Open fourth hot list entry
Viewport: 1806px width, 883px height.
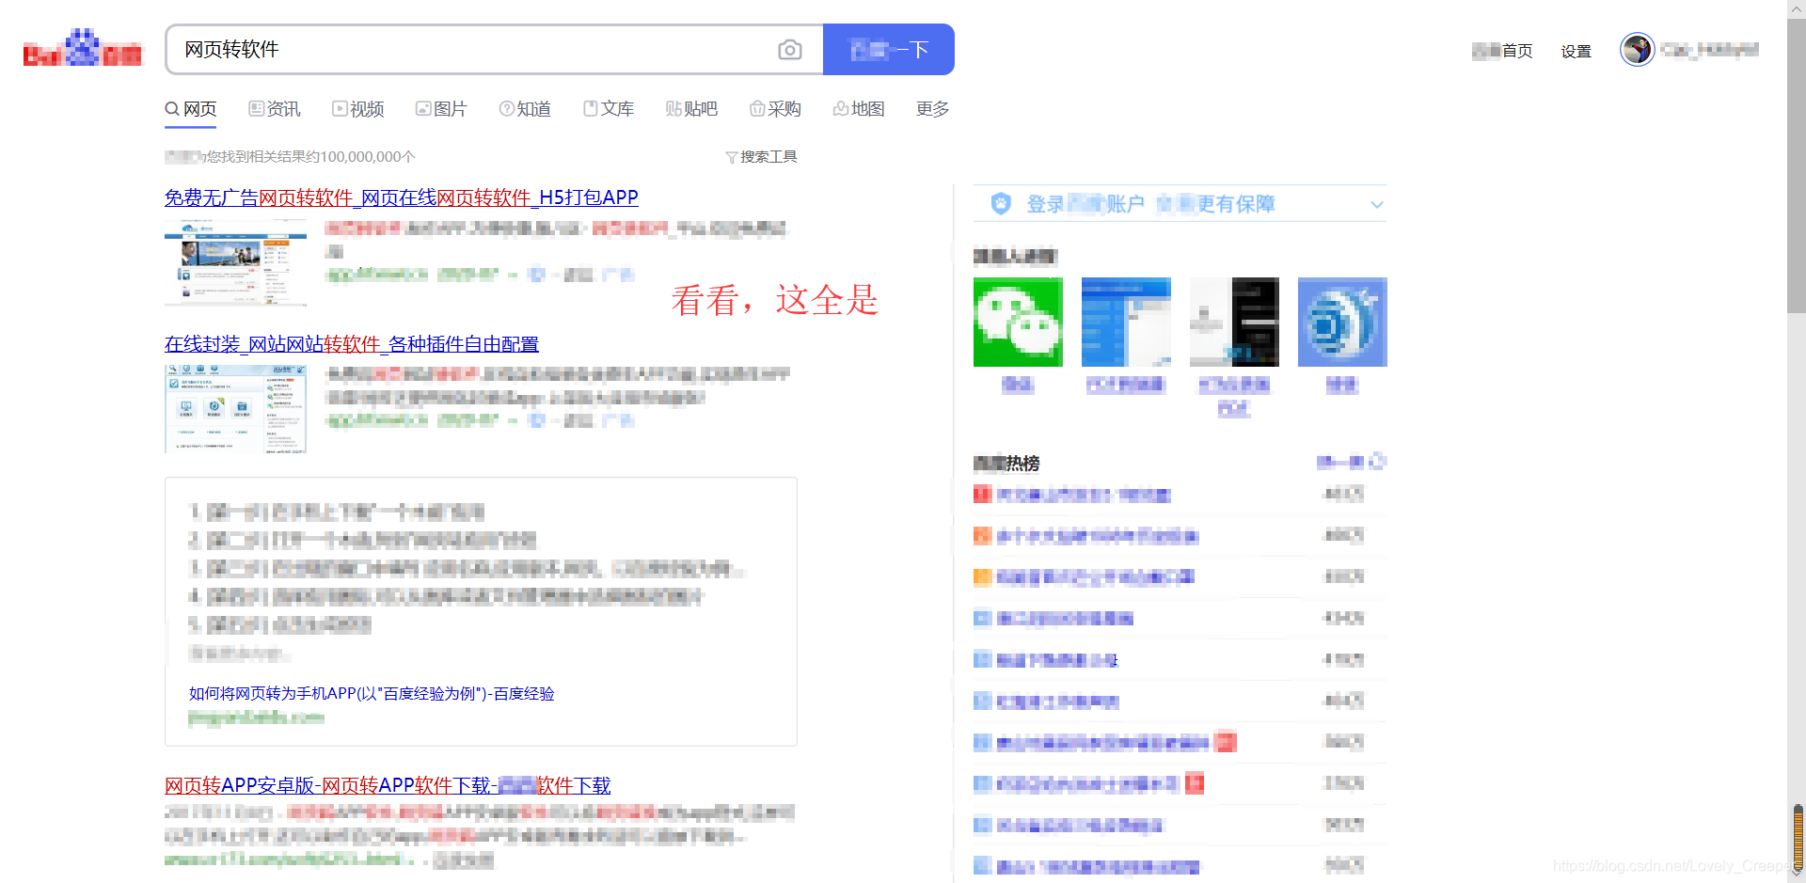(x=1065, y=619)
